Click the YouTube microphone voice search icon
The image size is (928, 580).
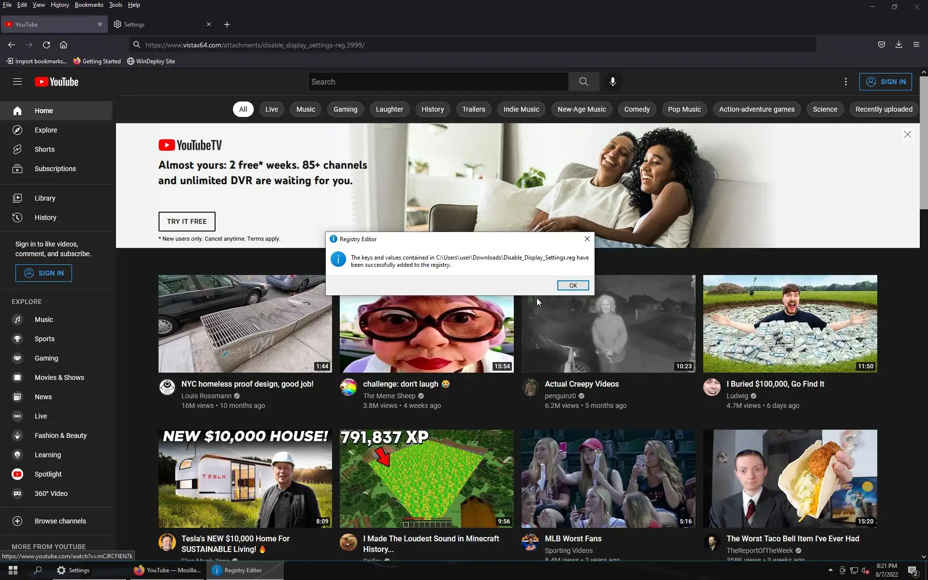612,82
